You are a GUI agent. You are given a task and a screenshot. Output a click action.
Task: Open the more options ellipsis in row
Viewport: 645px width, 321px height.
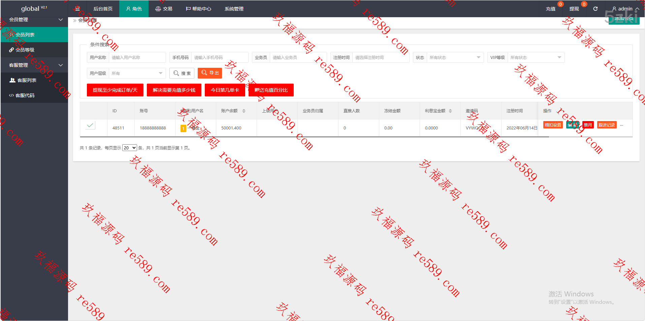pyautogui.click(x=621, y=125)
